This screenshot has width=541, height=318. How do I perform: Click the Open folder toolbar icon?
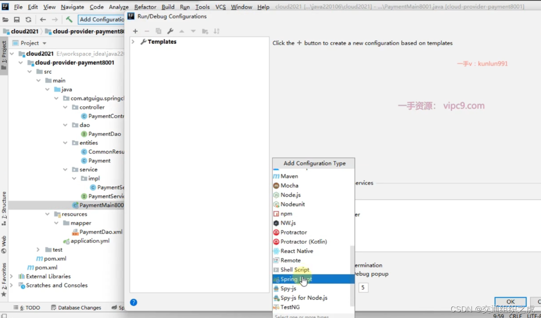[x=5, y=20]
